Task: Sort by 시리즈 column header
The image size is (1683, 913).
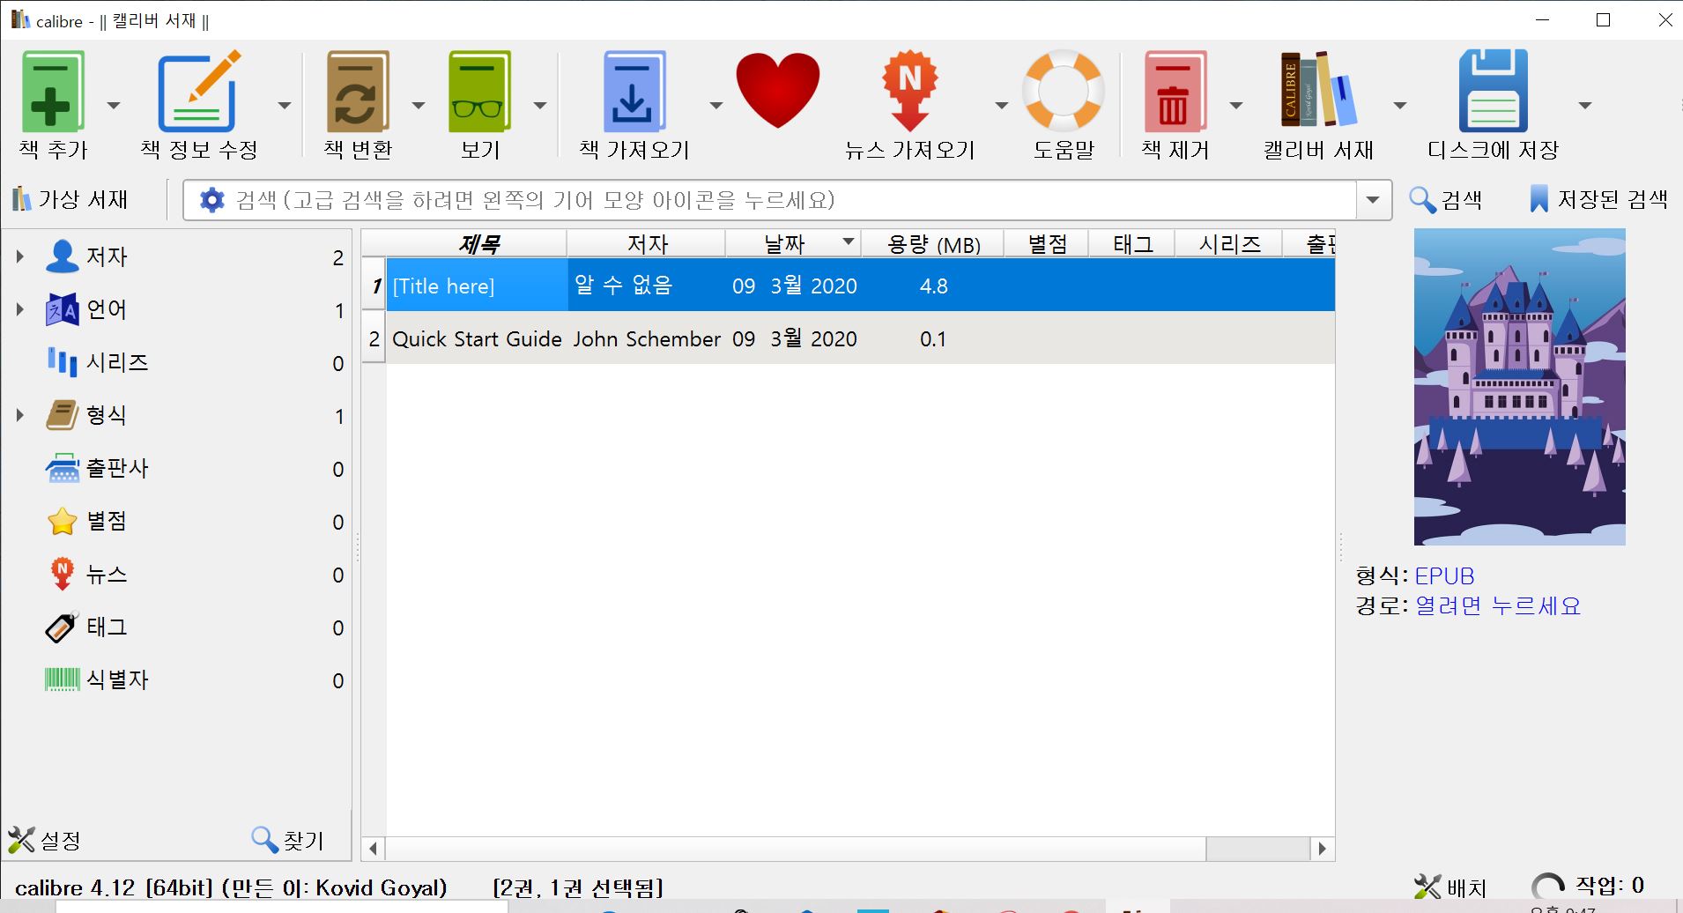Action: point(1228,244)
